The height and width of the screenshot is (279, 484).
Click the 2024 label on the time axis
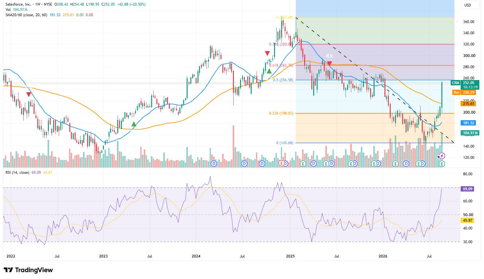coord(196,256)
